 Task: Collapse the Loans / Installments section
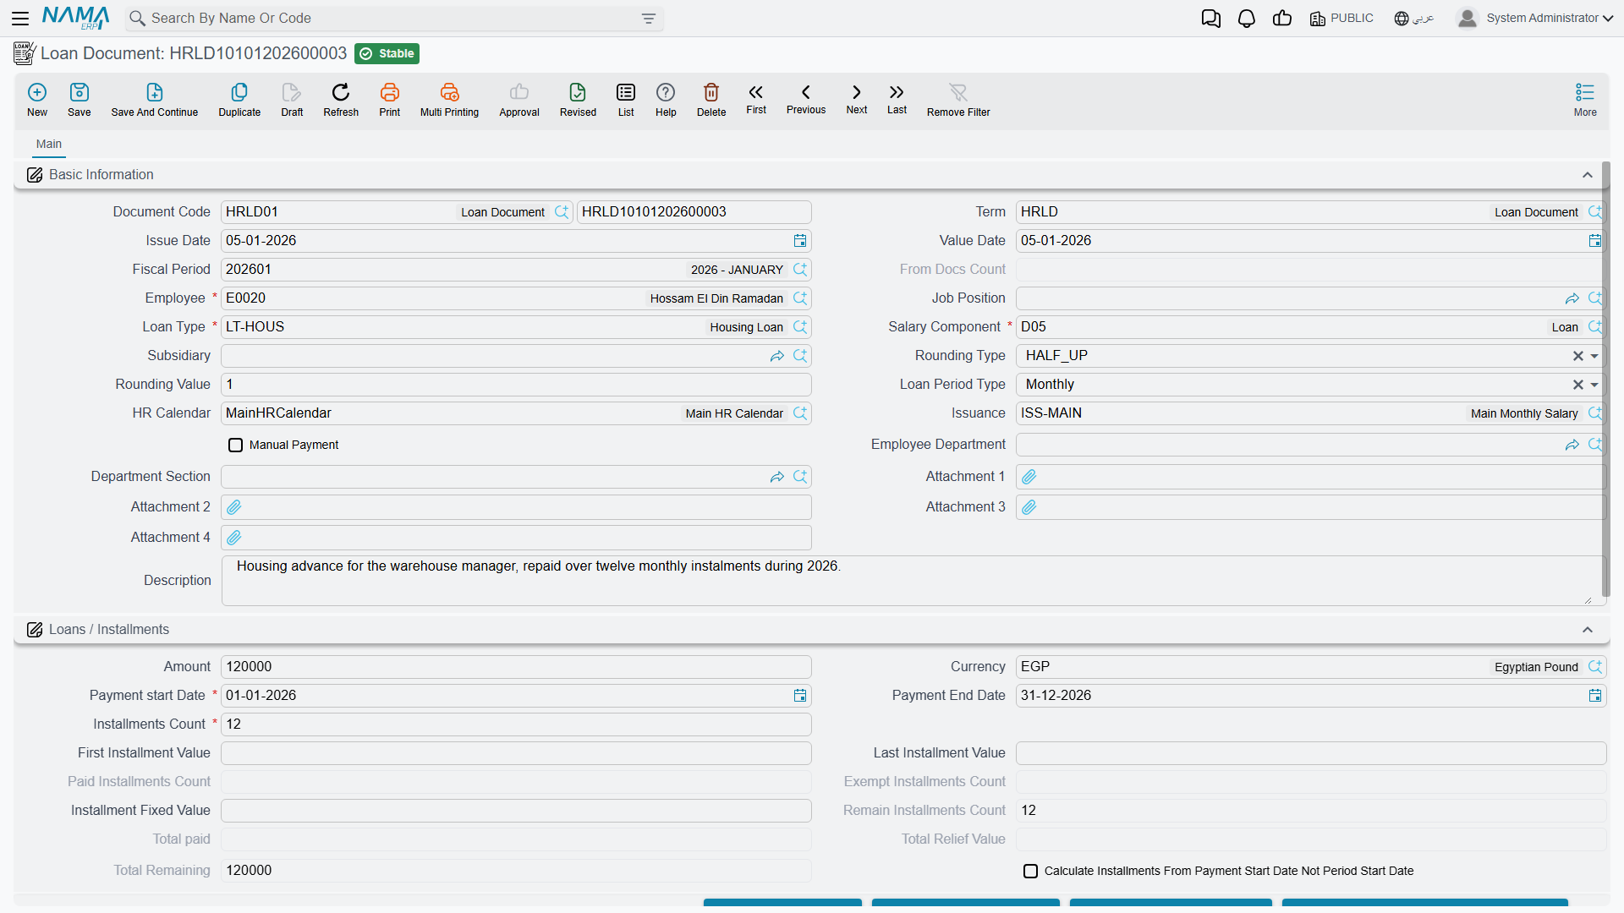(x=1588, y=630)
